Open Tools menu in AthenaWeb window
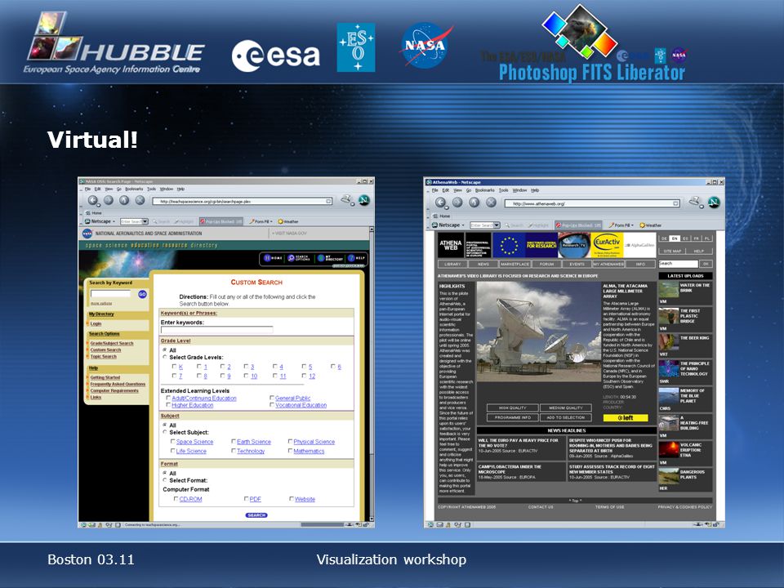The width and height of the screenshot is (784, 588). pyautogui.click(x=504, y=190)
